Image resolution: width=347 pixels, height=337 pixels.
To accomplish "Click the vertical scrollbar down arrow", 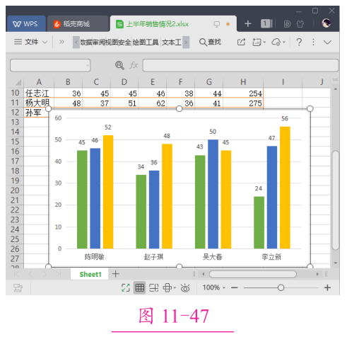I will click(336, 263).
